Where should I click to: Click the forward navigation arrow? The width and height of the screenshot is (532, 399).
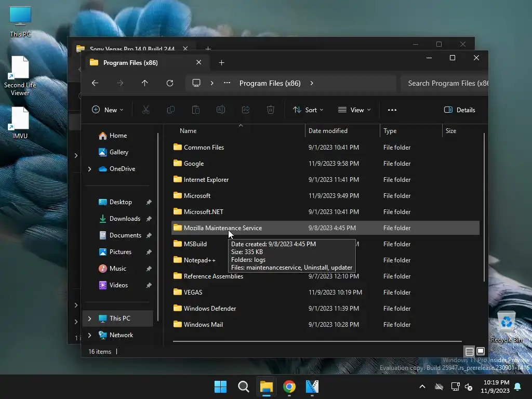click(x=120, y=83)
